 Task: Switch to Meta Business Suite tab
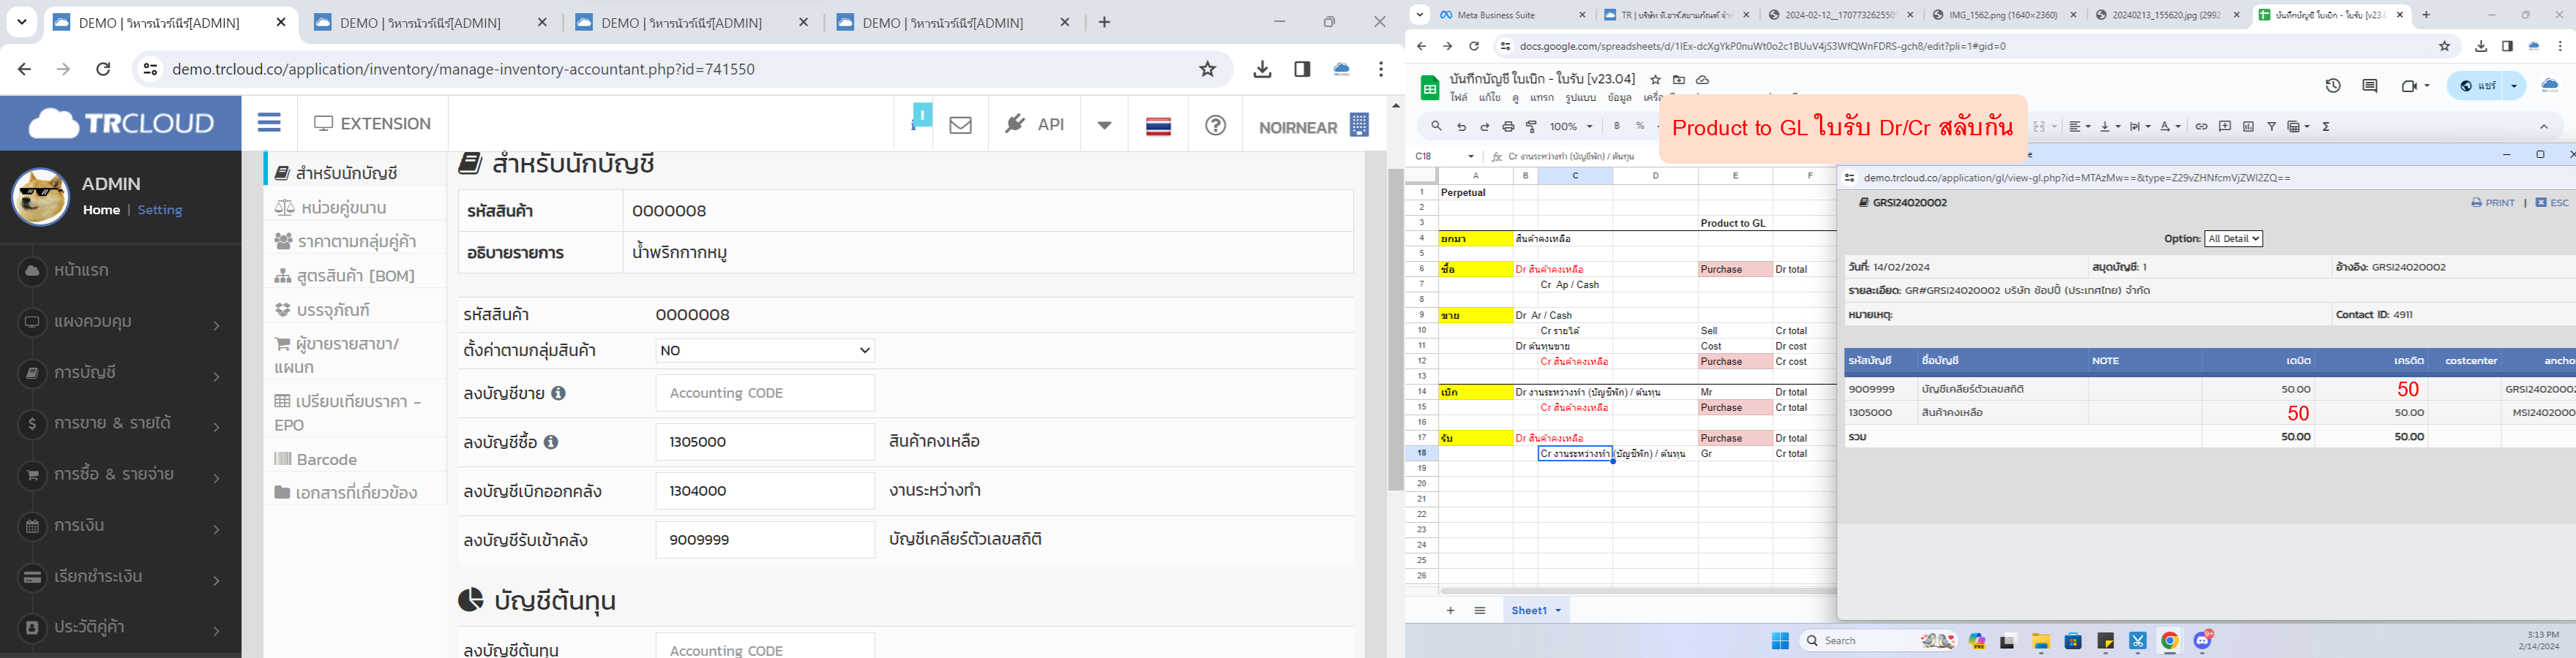coord(1511,15)
